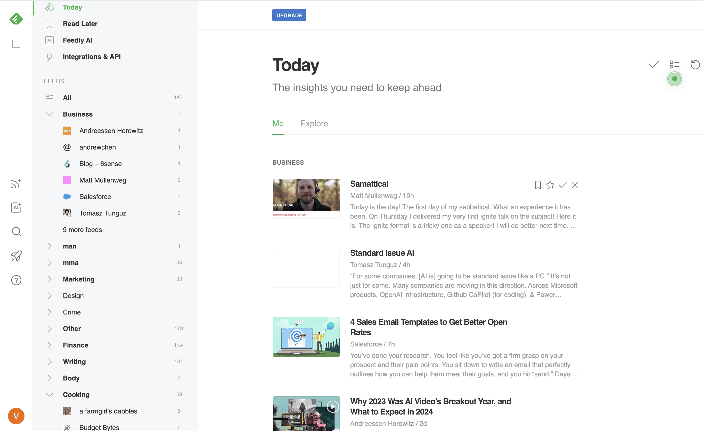Open the help question mark icon
This screenshot has height=431, width=703.
(16, 280)
